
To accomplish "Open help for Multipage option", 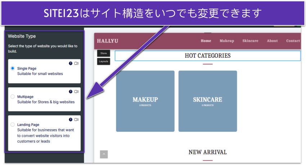I will [71, 92].
